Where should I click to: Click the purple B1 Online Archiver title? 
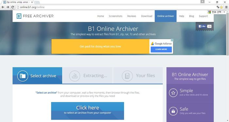click(x=190, y=75)
